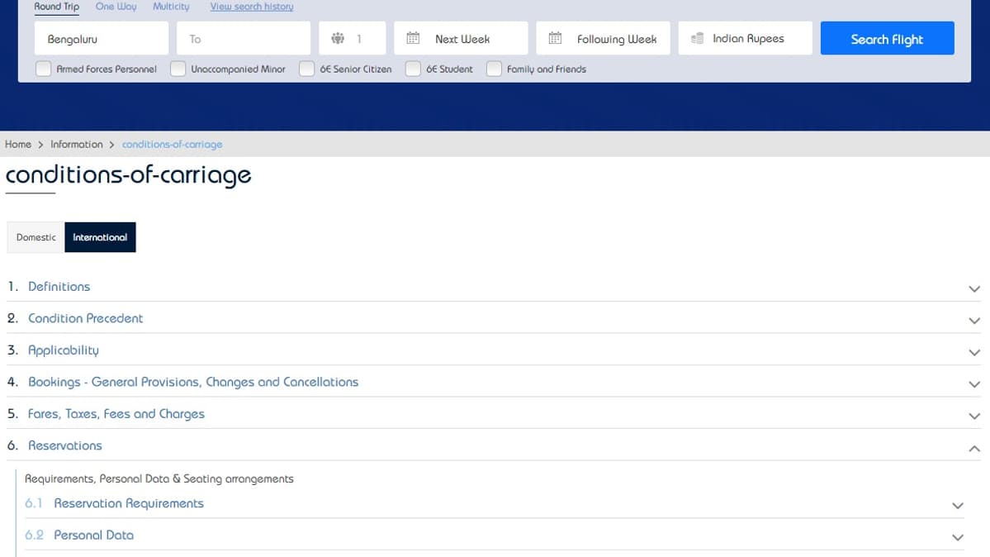Expand the Condition Precedent chevron
The width and height of the screenshot is (990, 557).
[974, 321]
